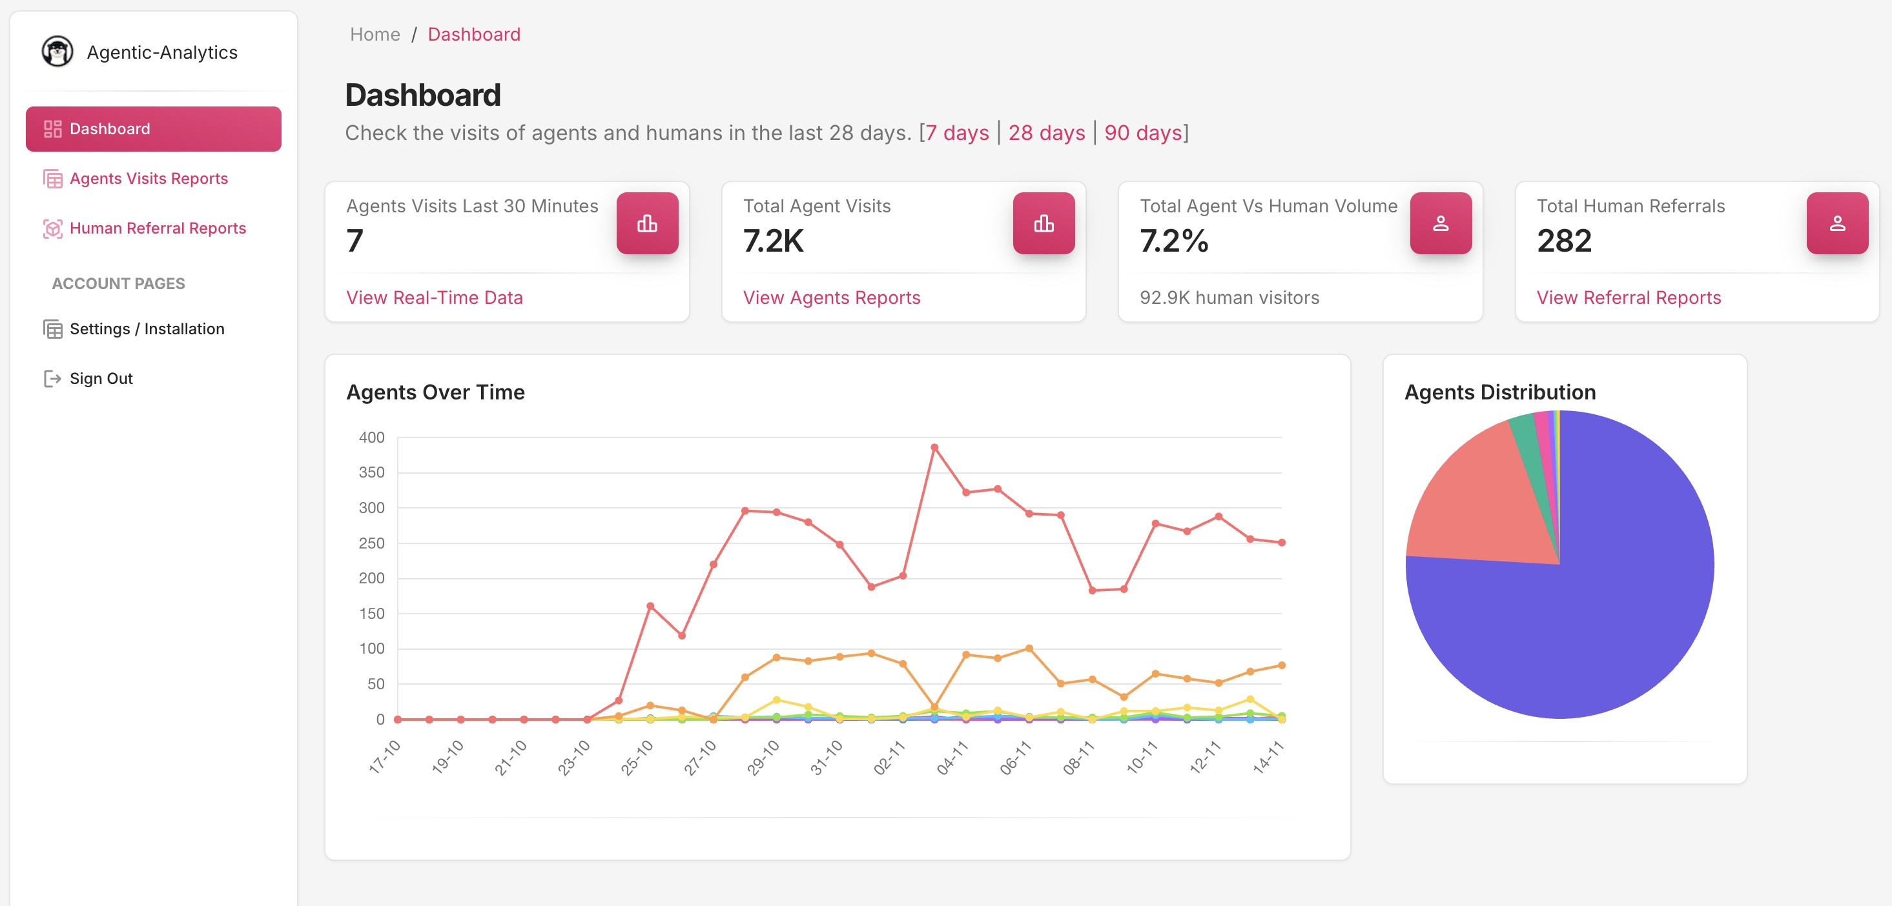Open Agents Visits Reports menu item
The width and height of the screenshot is (1892, 906).
149,178
